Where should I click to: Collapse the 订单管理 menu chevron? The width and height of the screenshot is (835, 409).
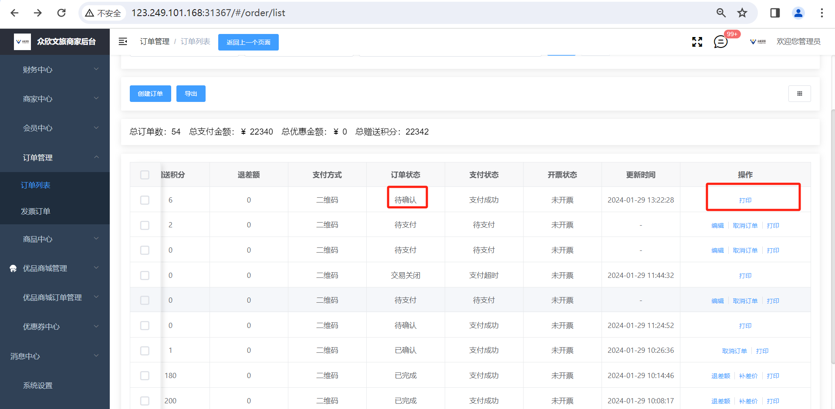pos(96,157)
